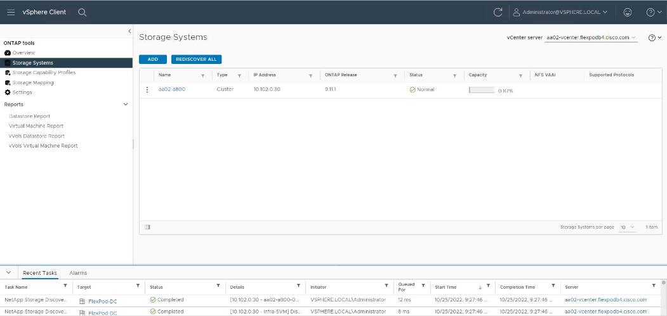Click the ADD button
667x316 pixels.
pos(153,60)
